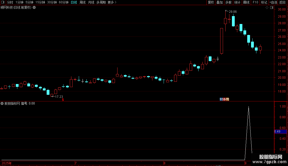Open F10 company information
Viewport: 288px width, 166px height.
(255, 2)
